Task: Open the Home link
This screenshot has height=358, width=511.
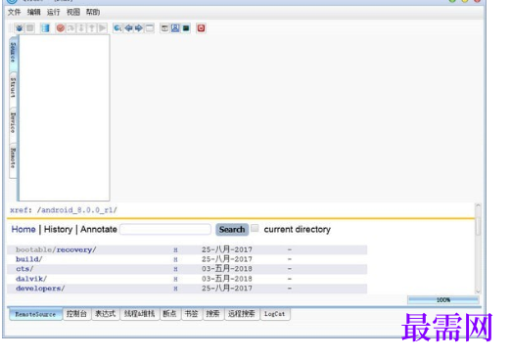Action: 23,229
